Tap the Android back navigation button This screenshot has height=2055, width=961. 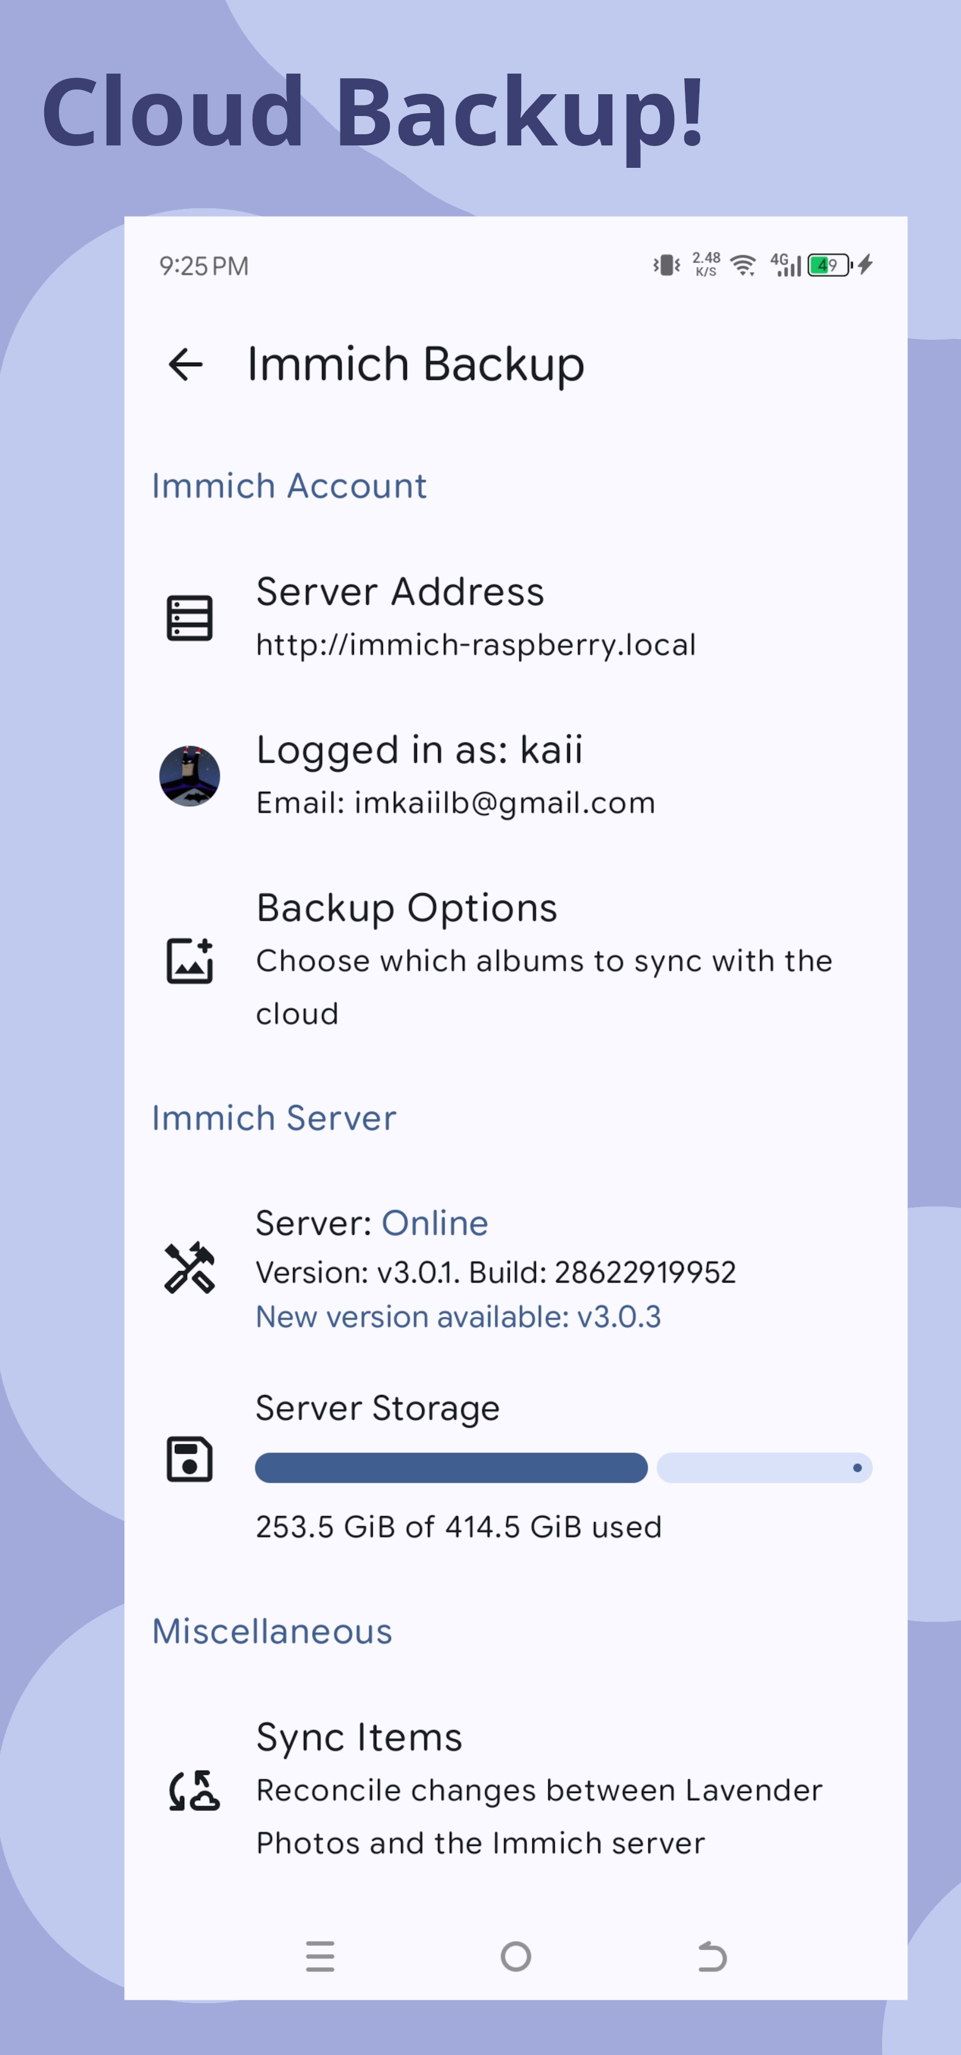pos(712,1956)
